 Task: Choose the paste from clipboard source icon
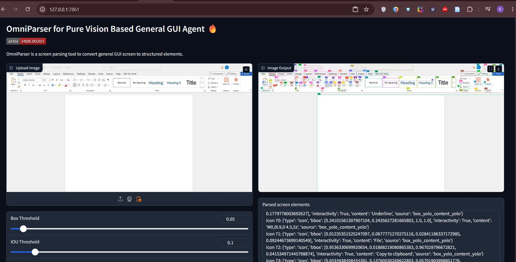pyautogui.click(x=138, y=199)
